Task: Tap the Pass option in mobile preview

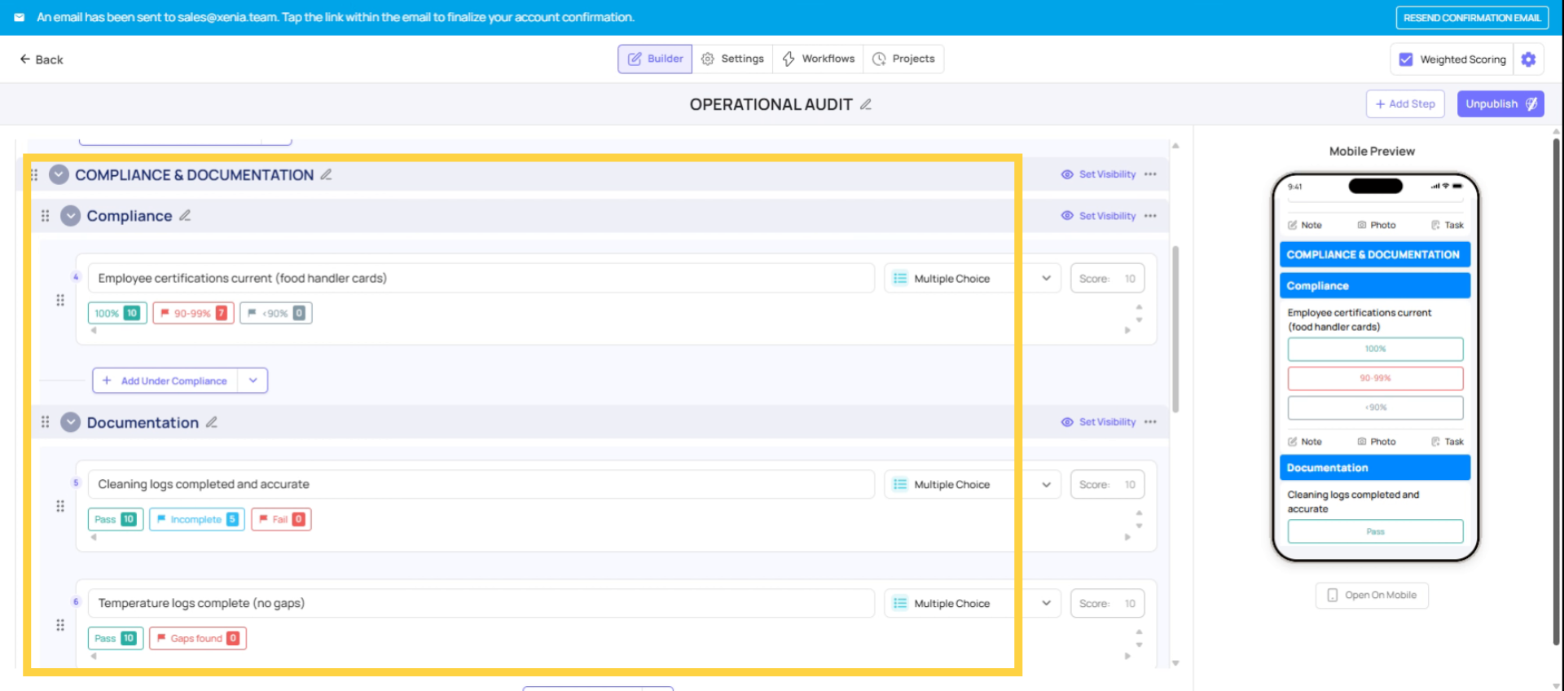Action: (x=1375, y=531)
